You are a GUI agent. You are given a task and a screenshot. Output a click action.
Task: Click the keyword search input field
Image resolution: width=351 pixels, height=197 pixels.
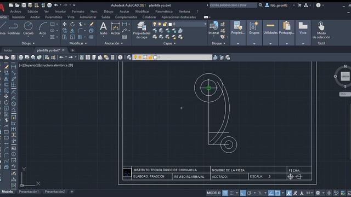(x=233, y=5)
